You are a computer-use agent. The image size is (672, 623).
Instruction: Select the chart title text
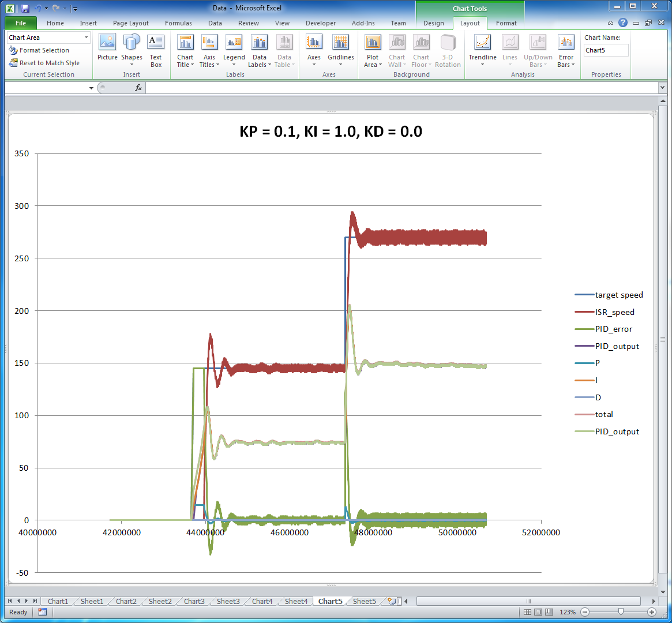click(x=331, y=131)
